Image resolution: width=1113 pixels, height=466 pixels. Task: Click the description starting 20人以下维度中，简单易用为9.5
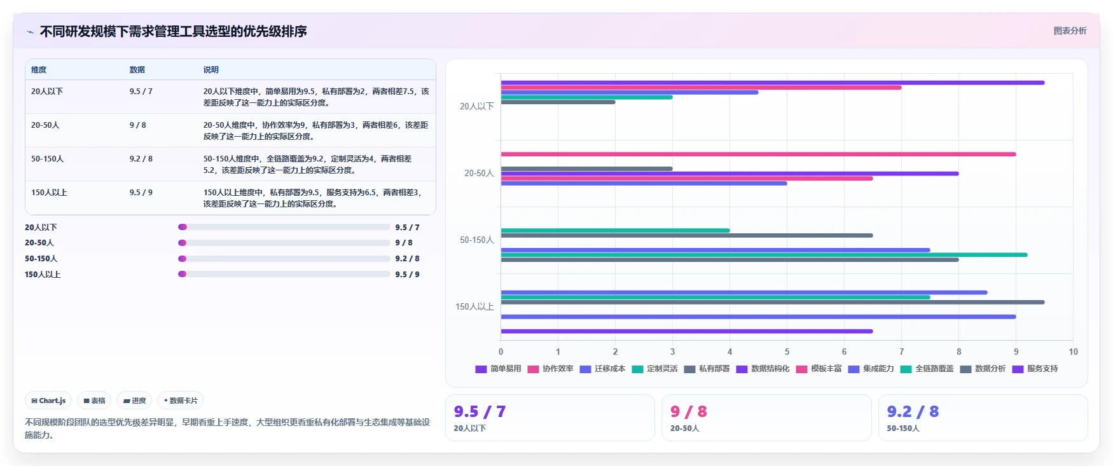pos(316,97)
